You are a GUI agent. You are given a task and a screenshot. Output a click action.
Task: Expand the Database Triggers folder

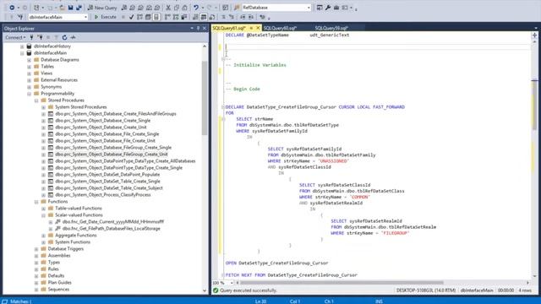pos(36,249)
